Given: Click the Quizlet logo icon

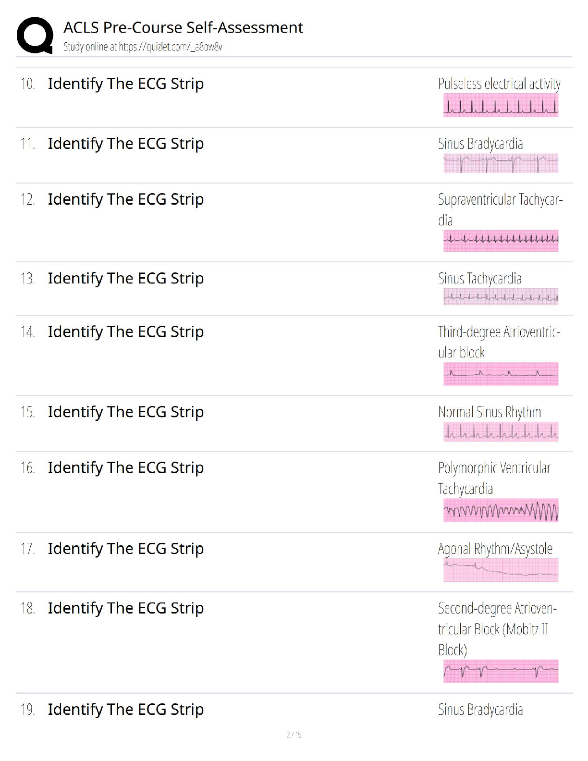Looking at the screenshot, I should tap(35, 35).
